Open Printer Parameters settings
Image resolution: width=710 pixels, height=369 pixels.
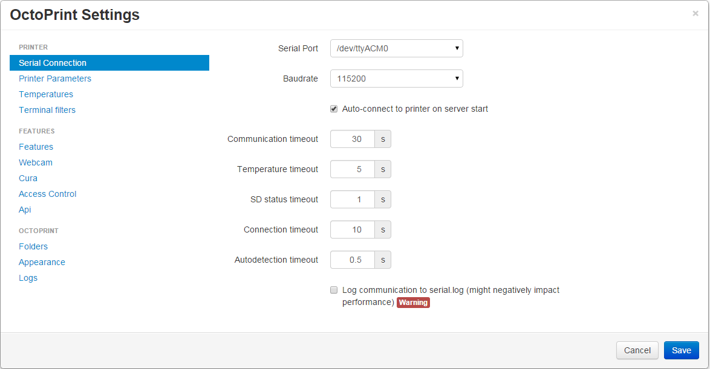[55, 79]
